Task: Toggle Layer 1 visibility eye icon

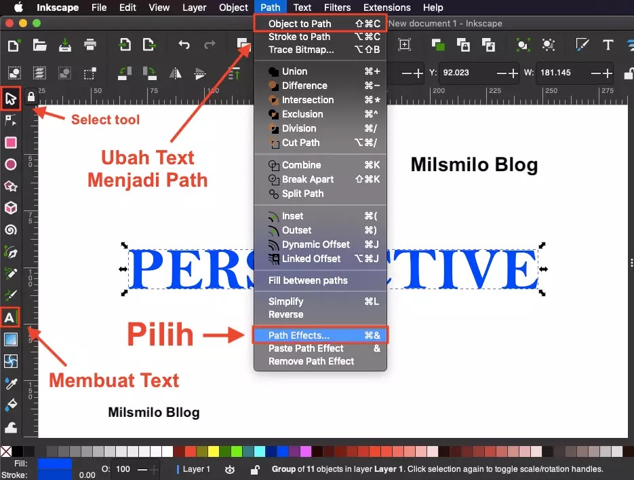Action: [x=230, y=470]
